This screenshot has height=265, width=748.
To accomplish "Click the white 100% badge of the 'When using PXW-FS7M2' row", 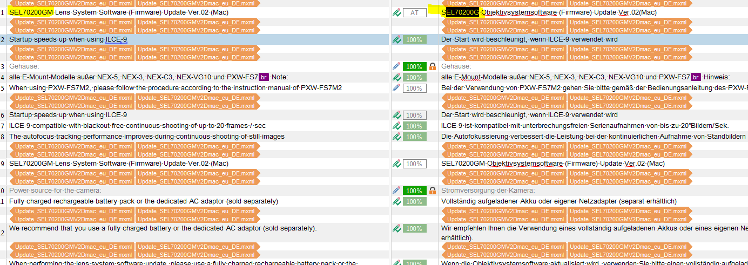I will pos(415,88).
